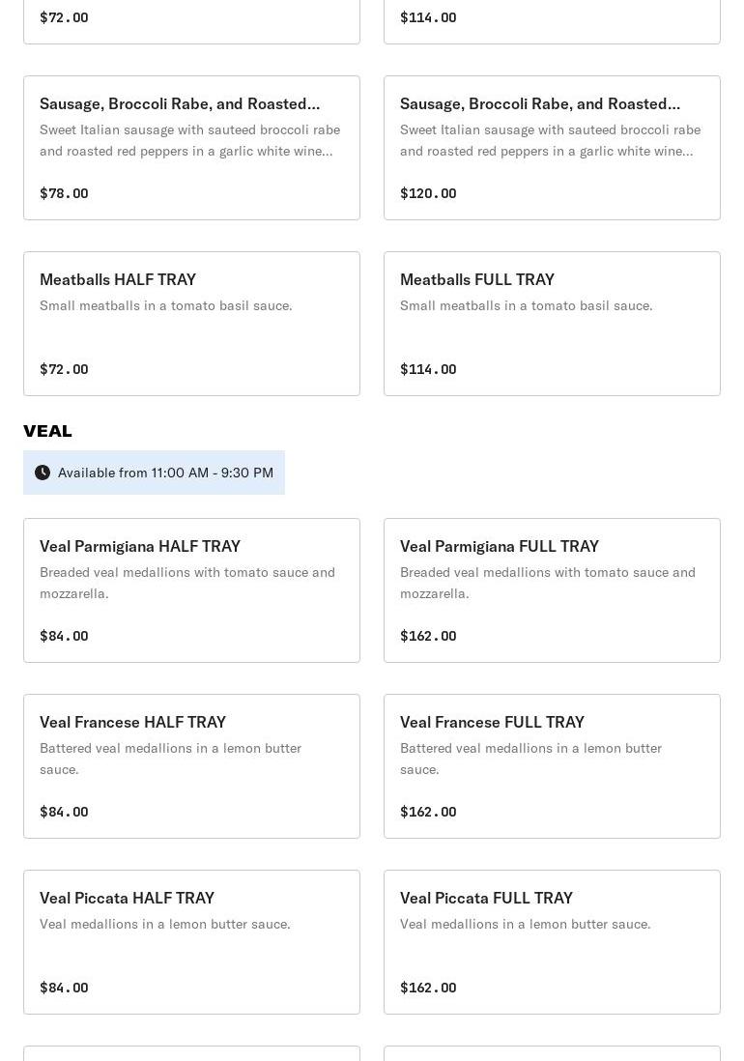
Task: Choose Veal Piccata HALF TRAY
Action: coord(191,941)
